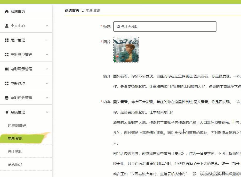
Task: Click the movie poster thumbnail under 图片
Action: coord(126,50)
